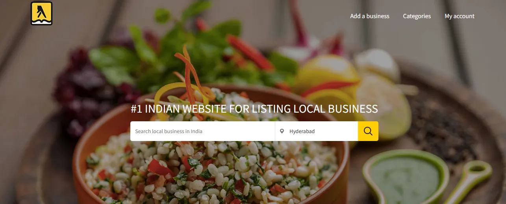Click the word Hyderabad in the location box
506x204 pixels.
point(302,132)
